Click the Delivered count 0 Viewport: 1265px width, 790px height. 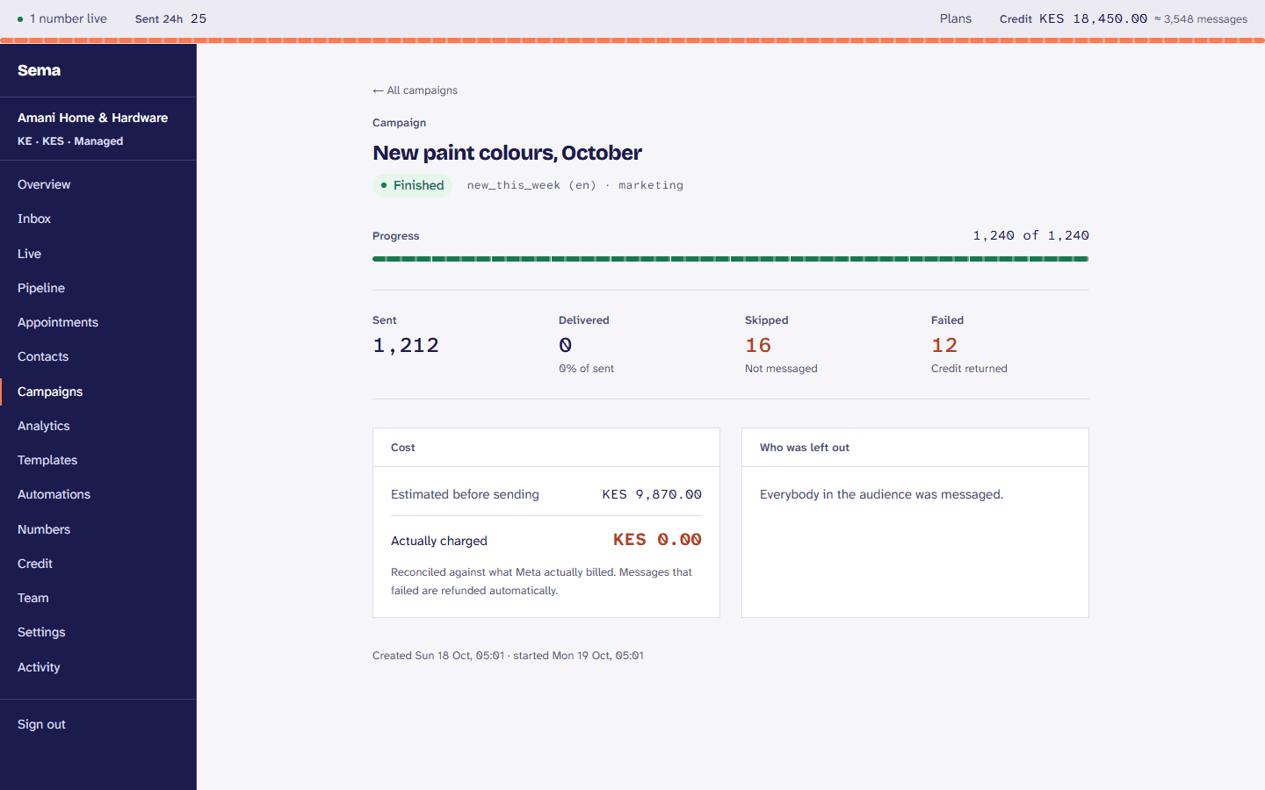566,346
